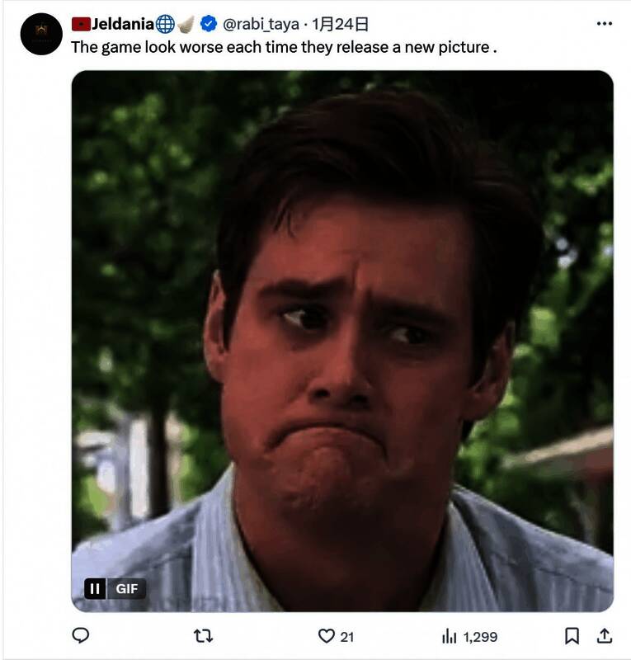Pause the GIF playback
631x660 pixels.
coord(96,588)
